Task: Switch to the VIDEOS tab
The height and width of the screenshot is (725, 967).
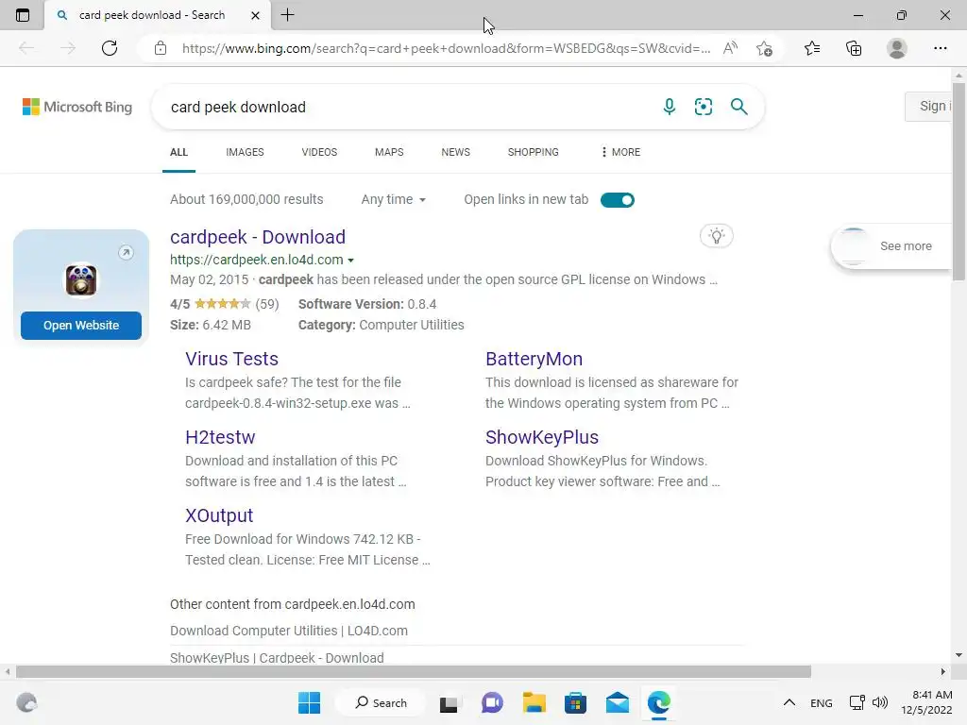Action: point(319,152)
